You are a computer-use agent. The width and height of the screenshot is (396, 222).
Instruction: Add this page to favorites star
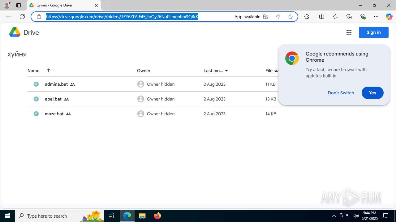click(x=290, y=17)
